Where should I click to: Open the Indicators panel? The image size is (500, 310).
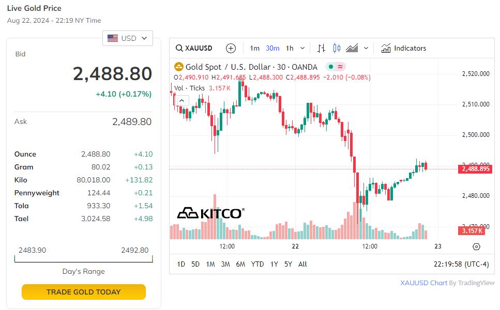404,48
